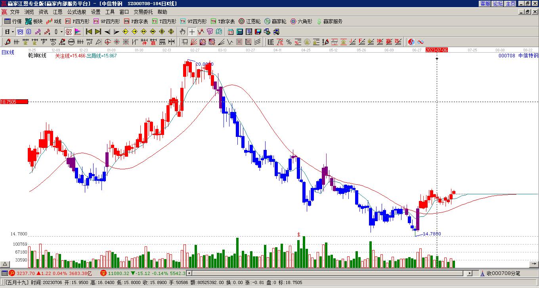
Task: Open the 六角形 hexagon tool
Action: (301, 21)
